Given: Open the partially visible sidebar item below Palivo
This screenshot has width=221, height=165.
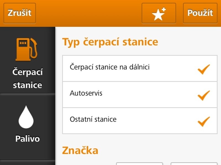Looking at the screenshot, I should pos(27,163).
